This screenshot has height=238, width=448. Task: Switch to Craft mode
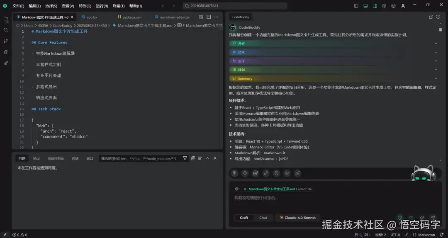click(x=244, y=218)
